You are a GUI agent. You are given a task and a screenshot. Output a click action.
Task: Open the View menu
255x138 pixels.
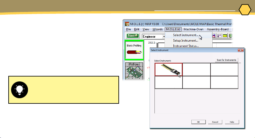[146, 29]
